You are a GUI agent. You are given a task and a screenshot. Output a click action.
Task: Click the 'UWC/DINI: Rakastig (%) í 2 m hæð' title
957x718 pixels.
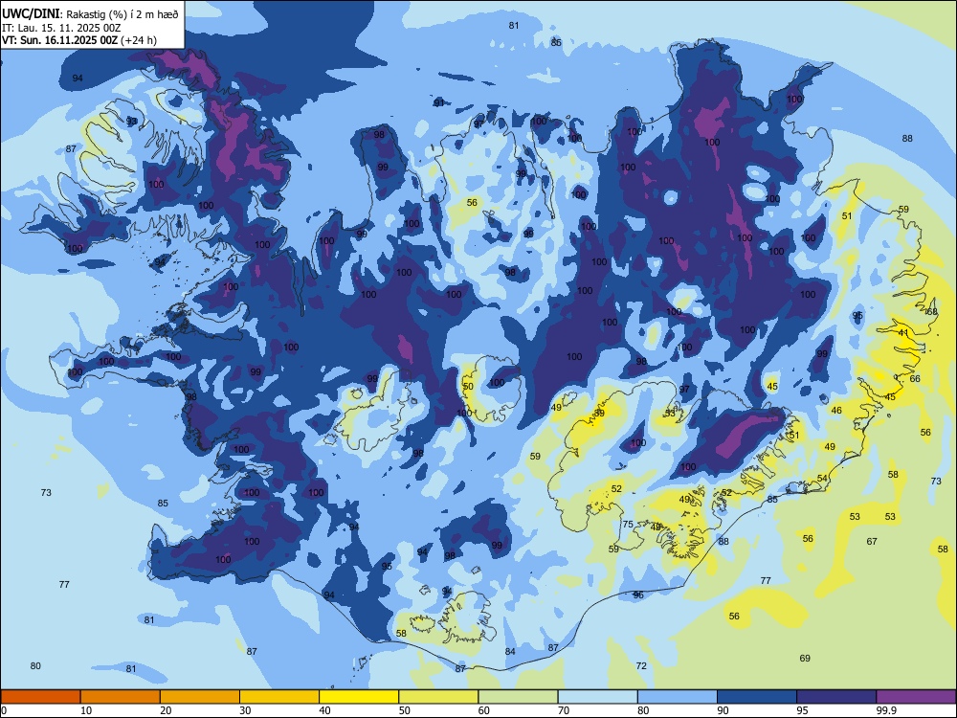90,14
